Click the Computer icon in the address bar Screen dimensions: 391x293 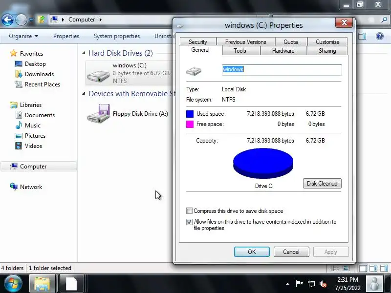[54, 19]
